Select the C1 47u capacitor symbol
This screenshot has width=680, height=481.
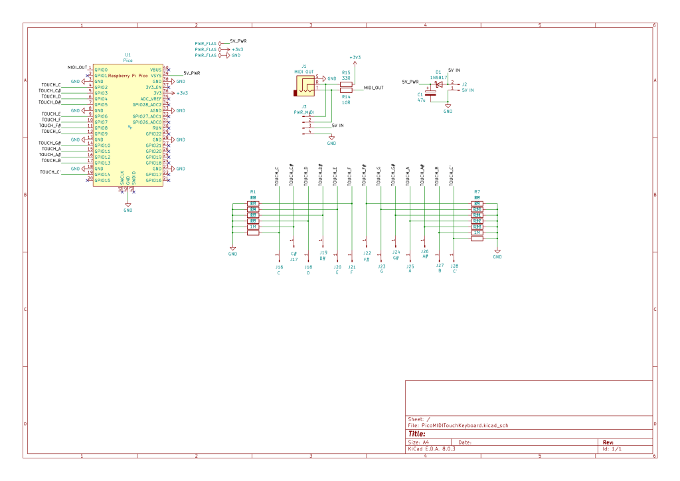(x=432, y=94)
